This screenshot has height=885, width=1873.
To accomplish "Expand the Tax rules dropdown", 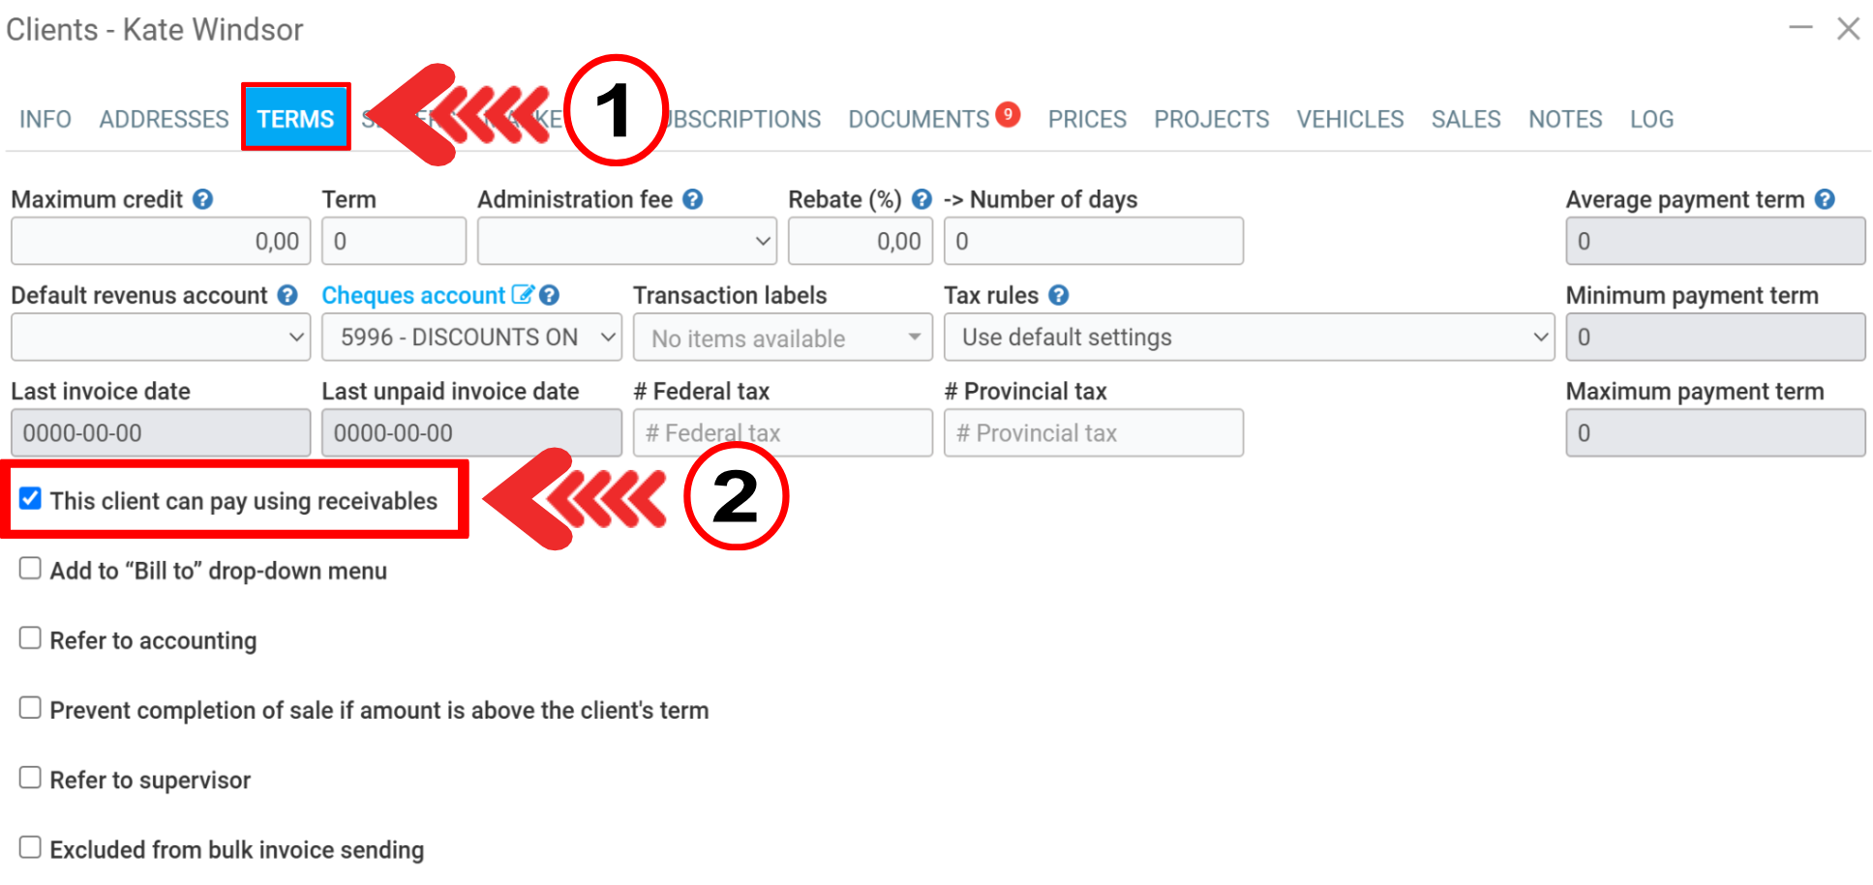I will coord(1249,337).
